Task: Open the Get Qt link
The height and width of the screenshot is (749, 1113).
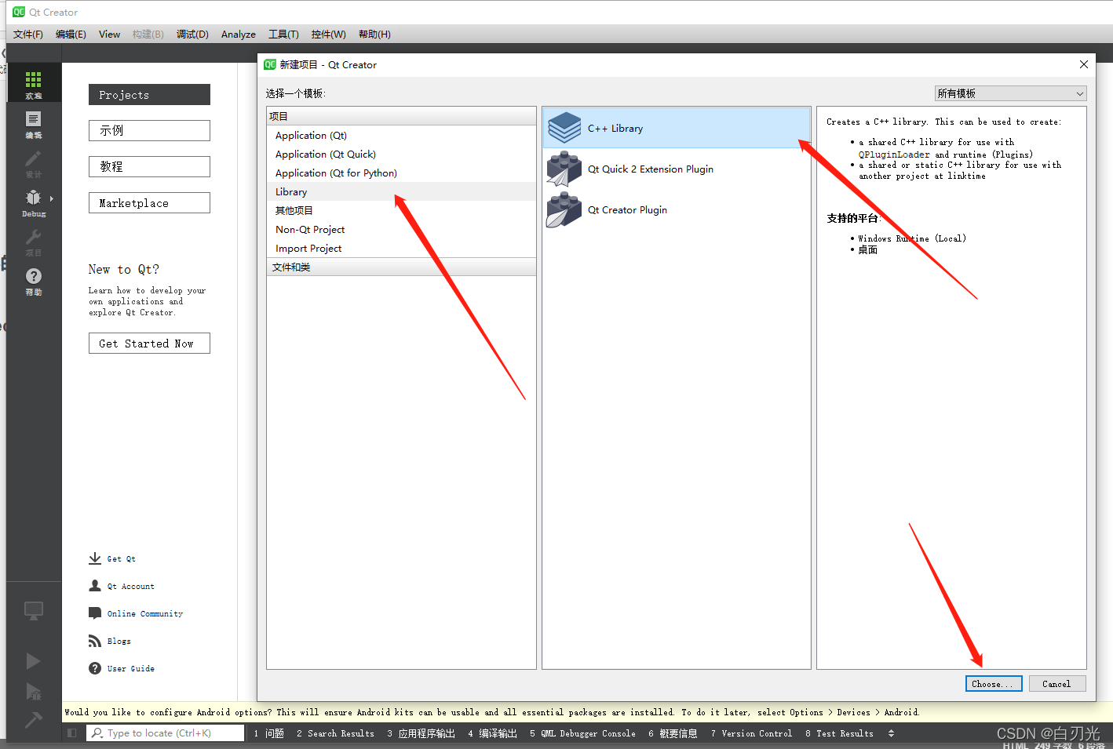Action: pos(122,559)
